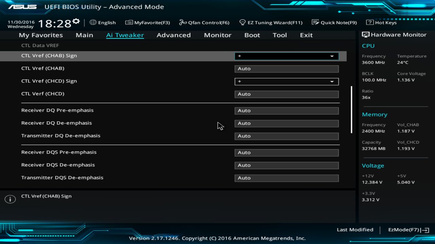Switch to the Monitor tab
The width and height of the screenshot is (435, 244).
point(217,35)
